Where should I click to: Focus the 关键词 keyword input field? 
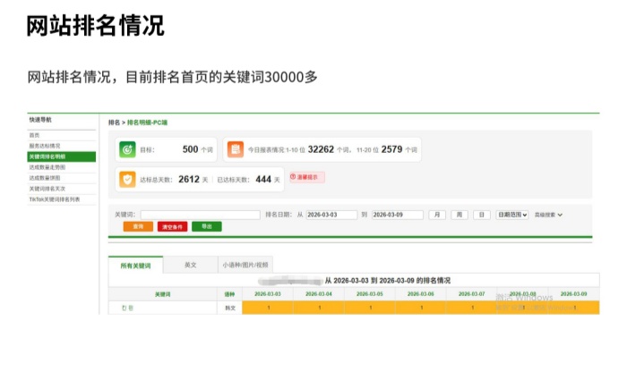pyautogui.click(x=200, y=215)
